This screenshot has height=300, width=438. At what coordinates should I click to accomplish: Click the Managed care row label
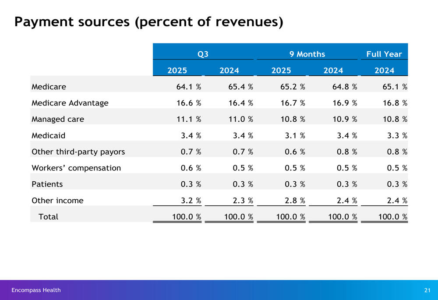pyautogui.click(x=58, y=119)
